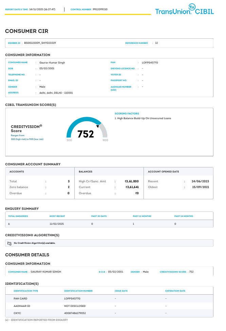
Task: Select DOB 05/02/2001 in consumer information
Action: point(47,68)
